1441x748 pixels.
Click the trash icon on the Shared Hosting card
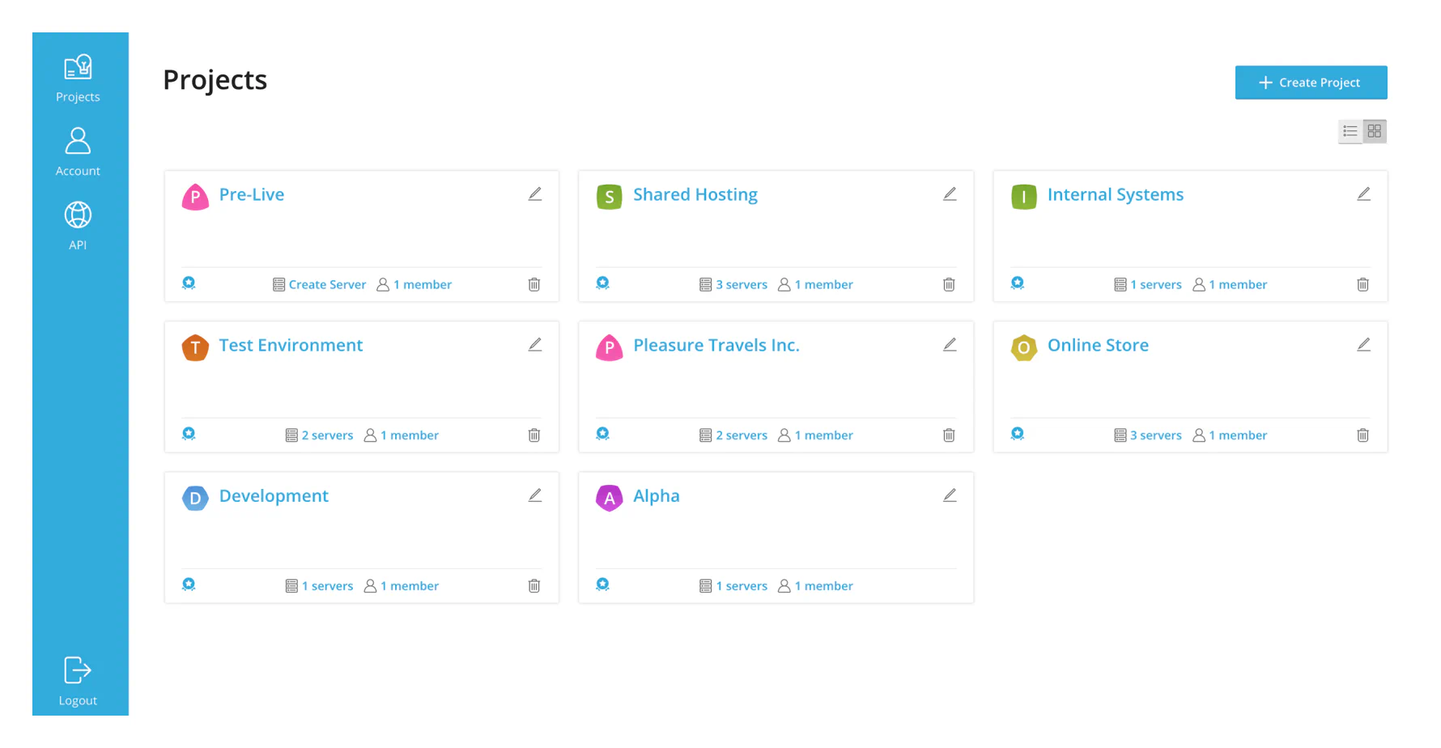(949, 284)
